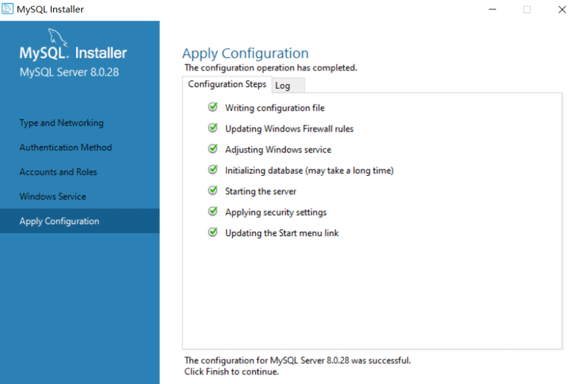The image size is (568, 384).
Task: Click checkmark icon next to Updating Windows Firewall rules
Action: pyautogui.click(x=212, y=128)
